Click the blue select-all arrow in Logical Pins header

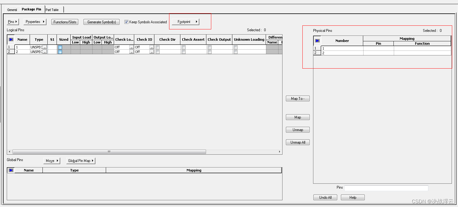click(11, 39)
